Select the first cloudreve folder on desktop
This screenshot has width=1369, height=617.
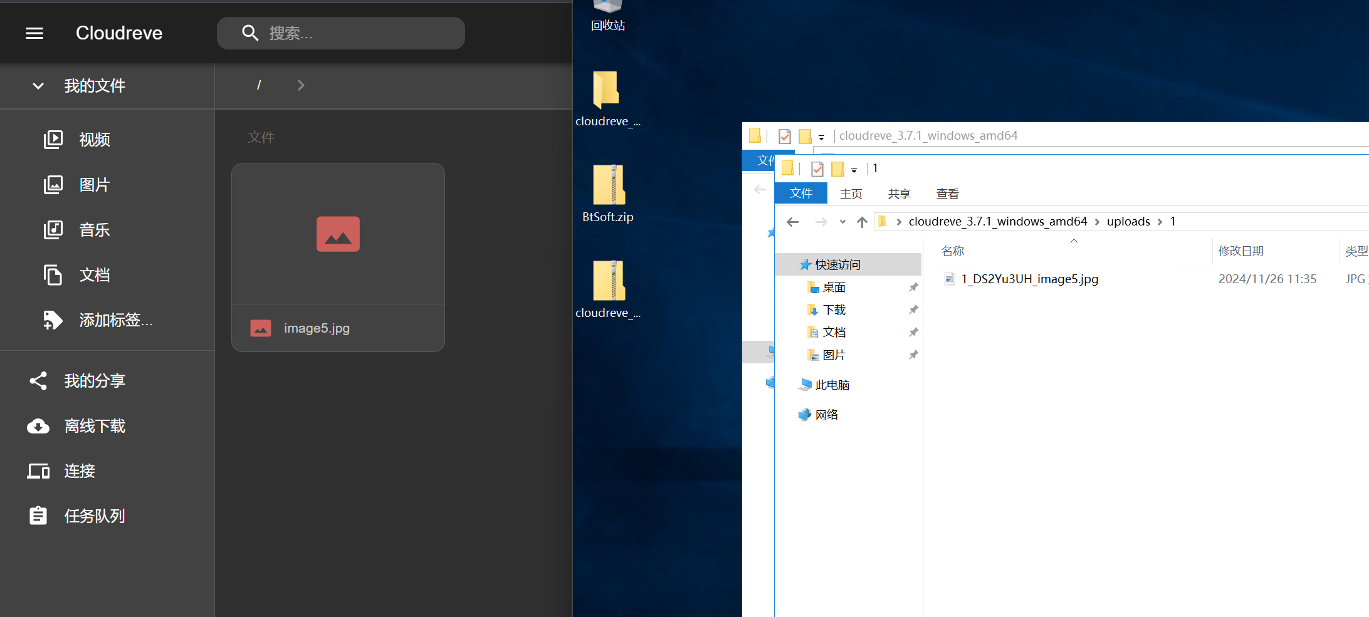607,98
